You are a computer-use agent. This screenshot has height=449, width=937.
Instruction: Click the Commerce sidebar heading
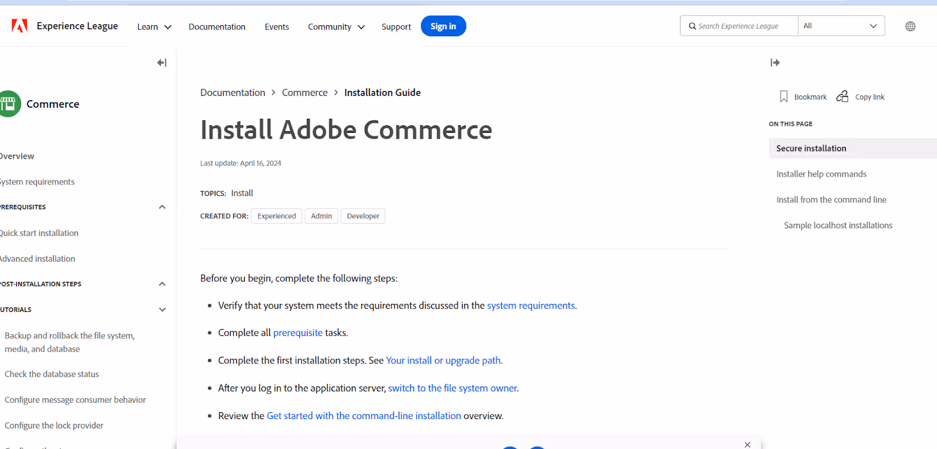[53, 104]
